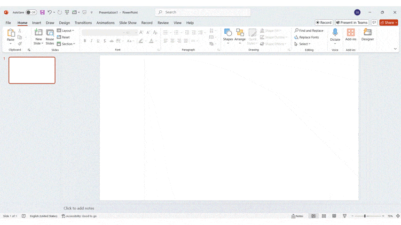
Task: Open the font name combo box
Action: click(103, 32)
